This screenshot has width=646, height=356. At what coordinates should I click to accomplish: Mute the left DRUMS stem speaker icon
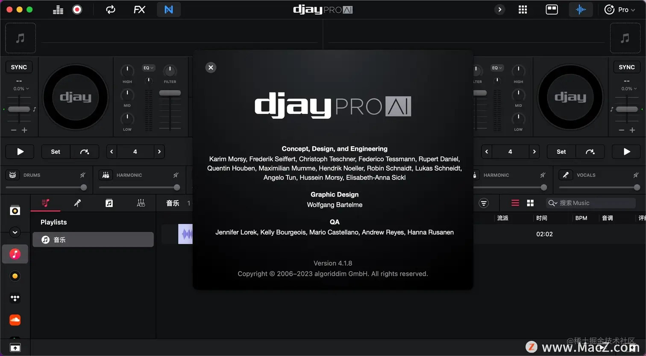click(x=83, y=175)
